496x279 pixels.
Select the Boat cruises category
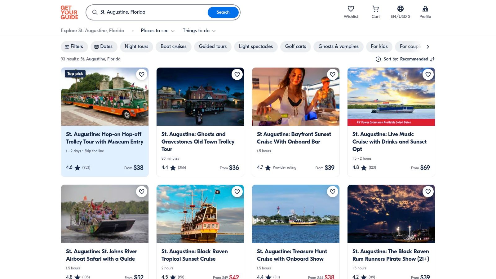pos(173,46)
